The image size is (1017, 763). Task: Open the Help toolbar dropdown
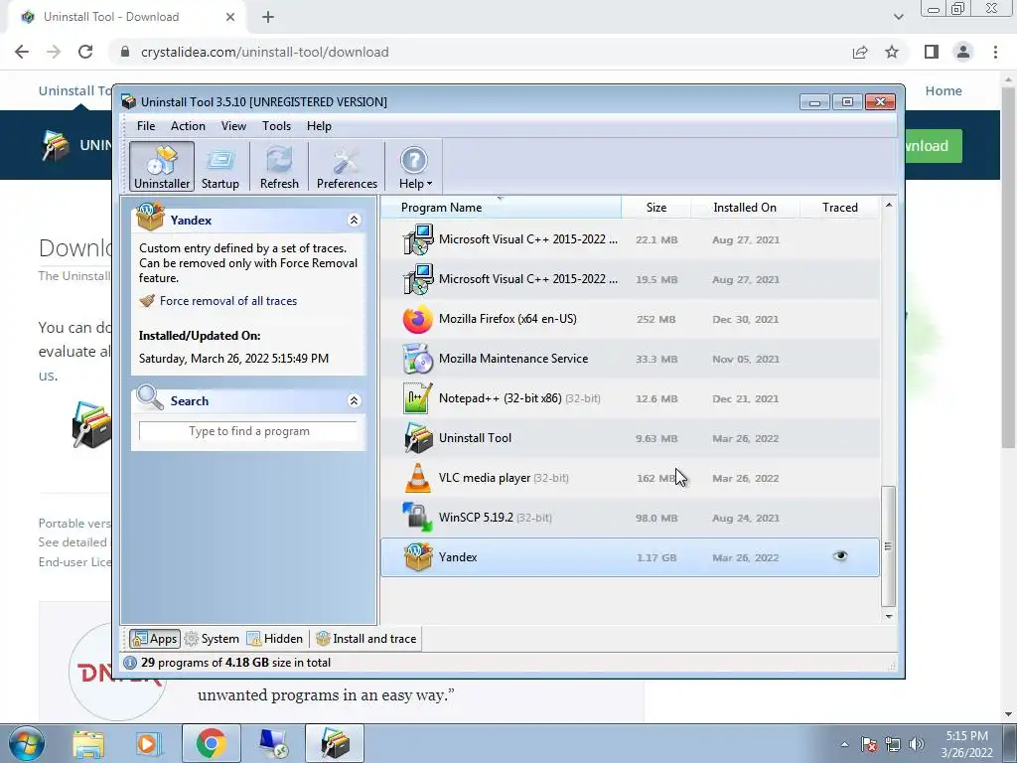point(415,167)
